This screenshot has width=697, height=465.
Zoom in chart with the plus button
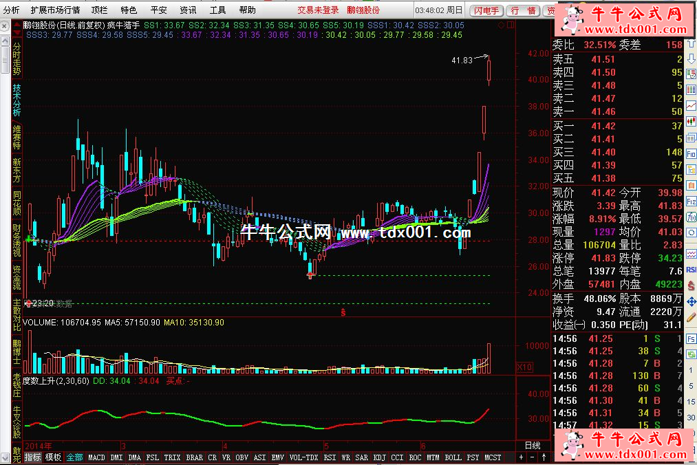[x=522, y=457]
